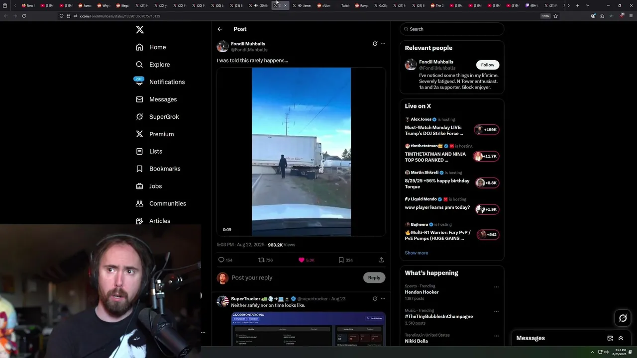
Task: Click the bookmark star in address bar
Action: point(555,16)
